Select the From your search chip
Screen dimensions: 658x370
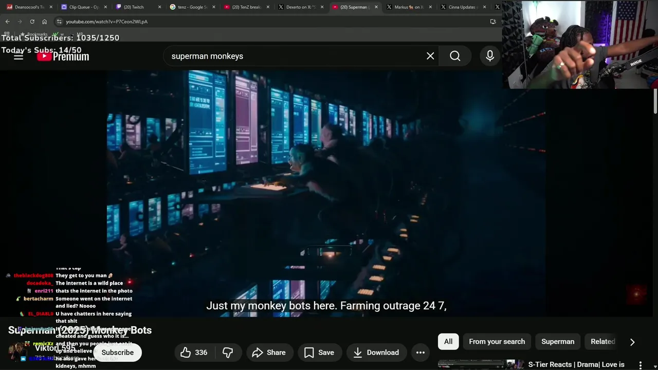pyautogui.click(x=497, y=342)
